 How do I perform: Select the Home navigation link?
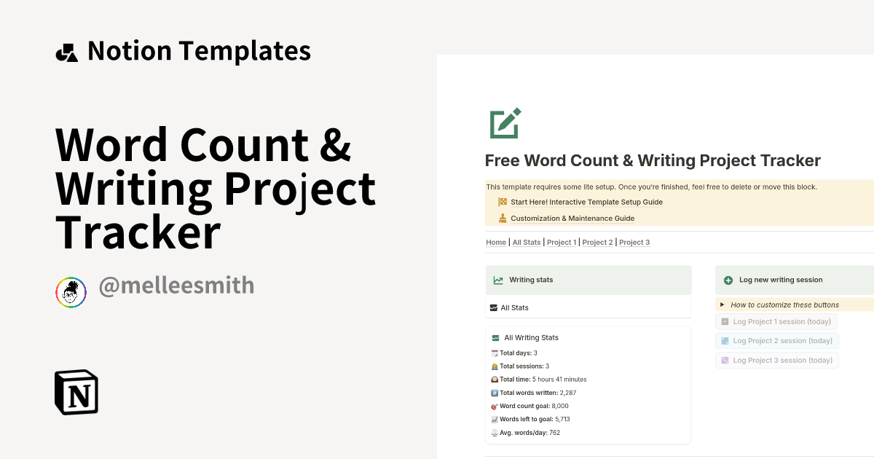click(496, 242)
